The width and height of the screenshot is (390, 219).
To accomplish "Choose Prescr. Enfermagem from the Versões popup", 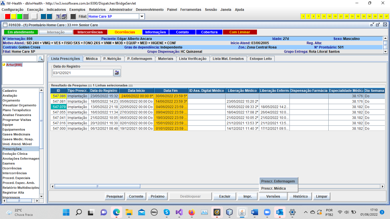I will (278, 181).
